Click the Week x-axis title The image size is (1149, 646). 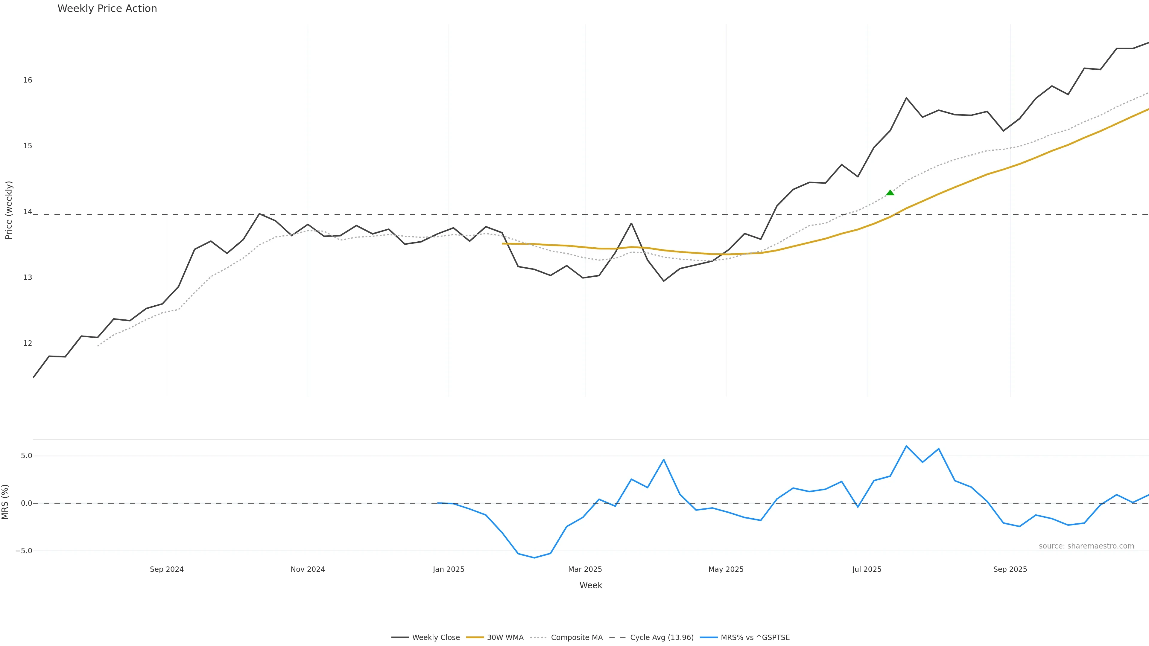pyautogui.click(x=591, y=585)
